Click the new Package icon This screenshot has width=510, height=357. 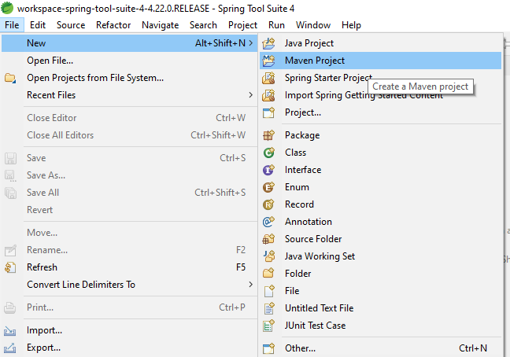click(268, 135)
